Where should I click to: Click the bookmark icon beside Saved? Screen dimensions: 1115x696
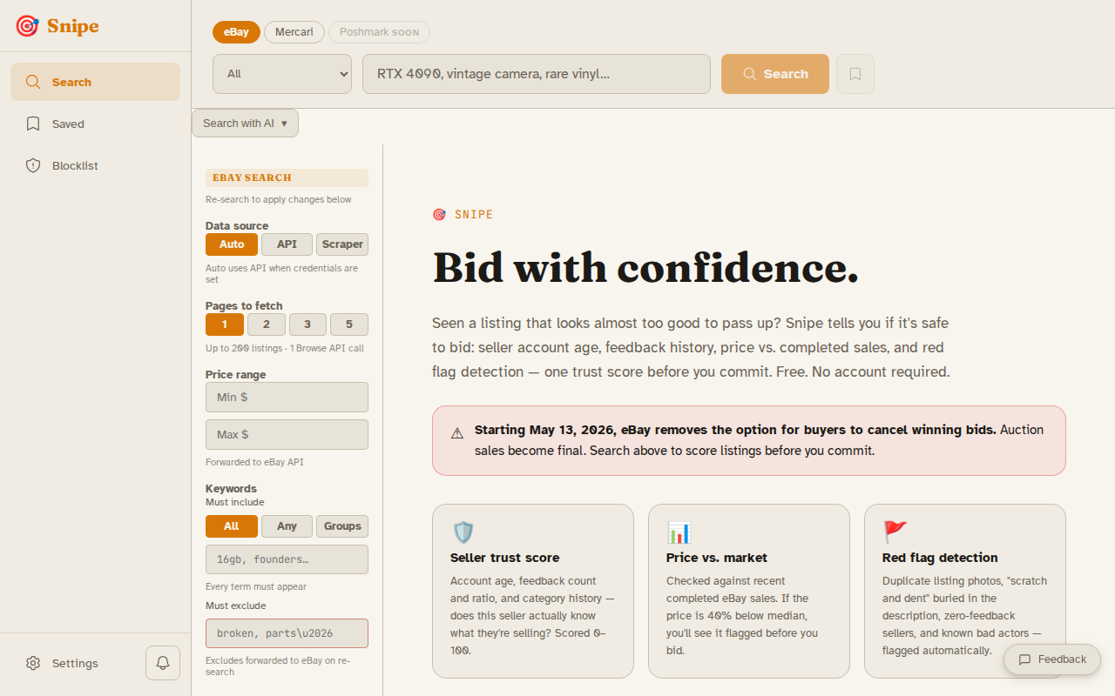33,124
